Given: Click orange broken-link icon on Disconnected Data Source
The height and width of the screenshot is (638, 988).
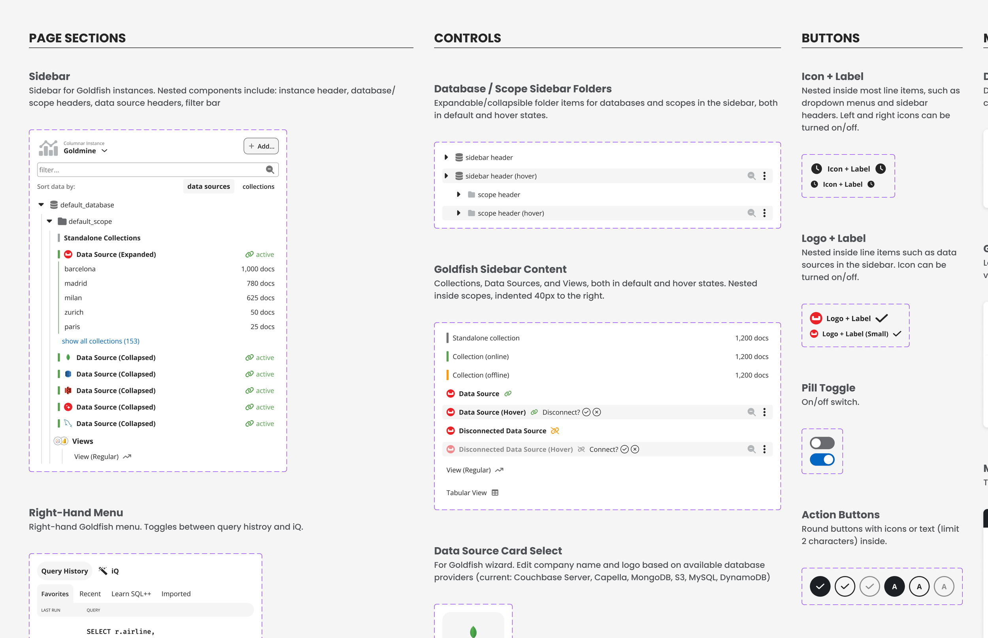Looking at the screenshot, I should (555, 431).
